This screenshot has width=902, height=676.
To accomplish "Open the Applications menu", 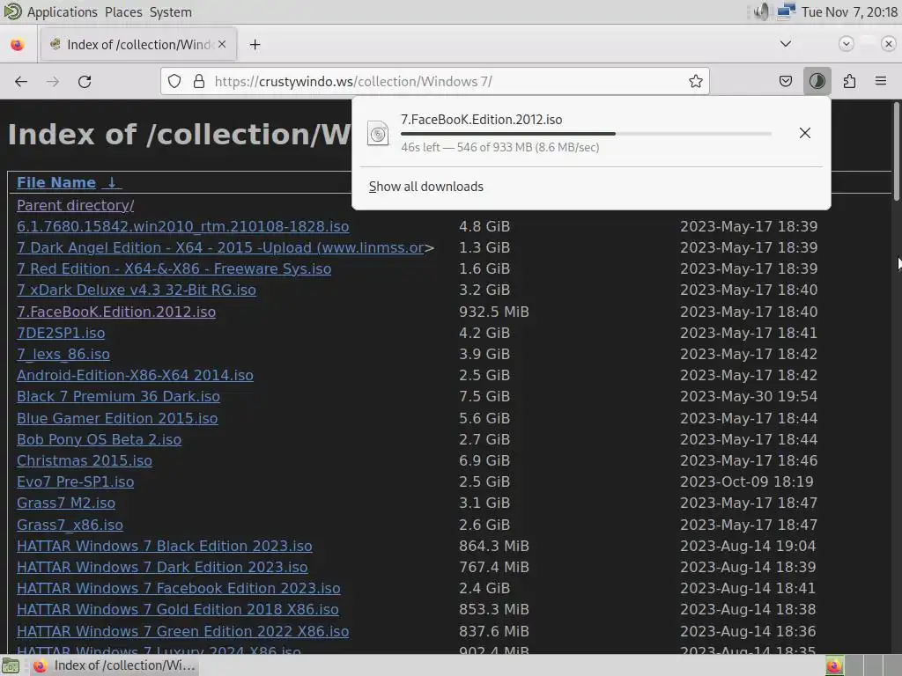I will (x=63, y=12).
